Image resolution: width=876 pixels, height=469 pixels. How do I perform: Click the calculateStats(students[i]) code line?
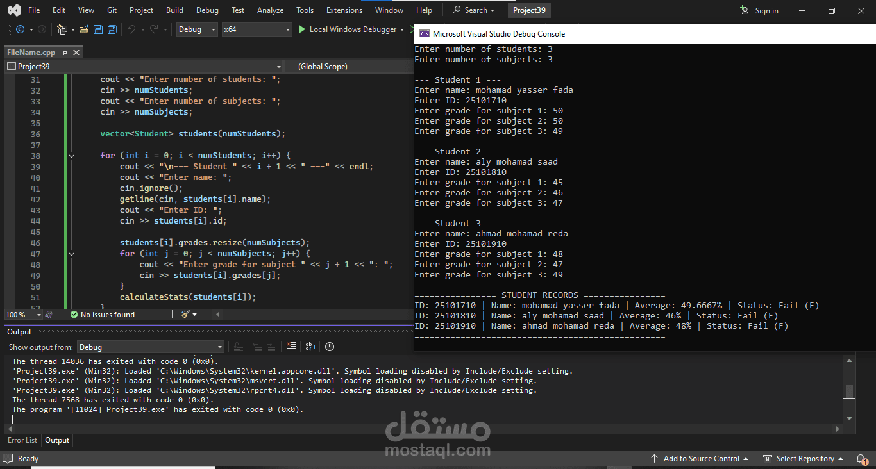pos(187,297)
